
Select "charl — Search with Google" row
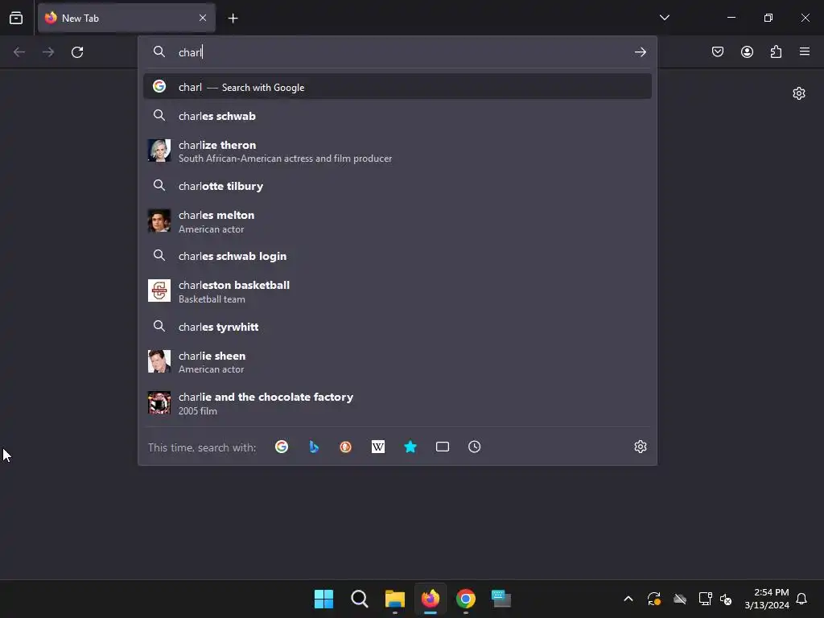(398, 87)
